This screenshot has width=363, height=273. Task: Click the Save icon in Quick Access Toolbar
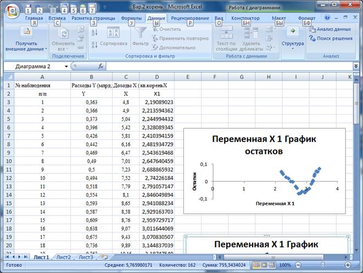click(x=28, y=7)
